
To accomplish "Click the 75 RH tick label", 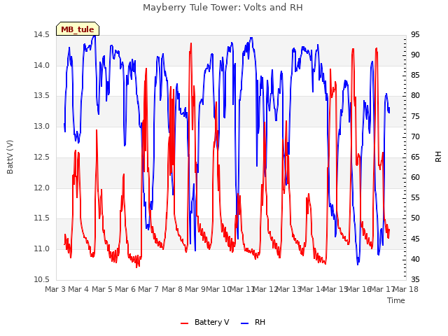I will [x=415, y=117].
